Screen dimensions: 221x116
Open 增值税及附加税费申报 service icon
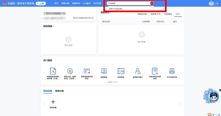(x=53, y=71)
